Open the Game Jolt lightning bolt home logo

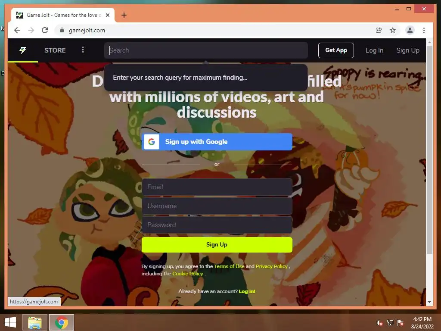(x=23, y=50)
